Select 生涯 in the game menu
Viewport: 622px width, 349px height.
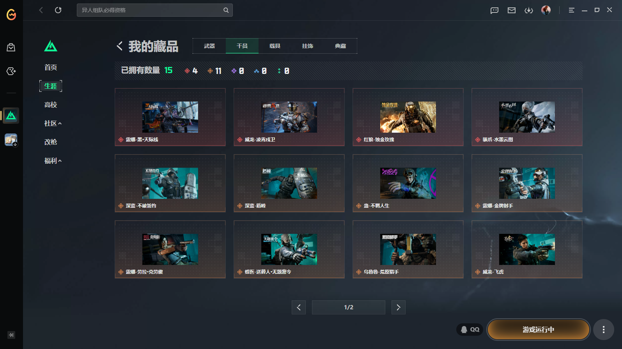pyautogui.click(x=51, y=86)
